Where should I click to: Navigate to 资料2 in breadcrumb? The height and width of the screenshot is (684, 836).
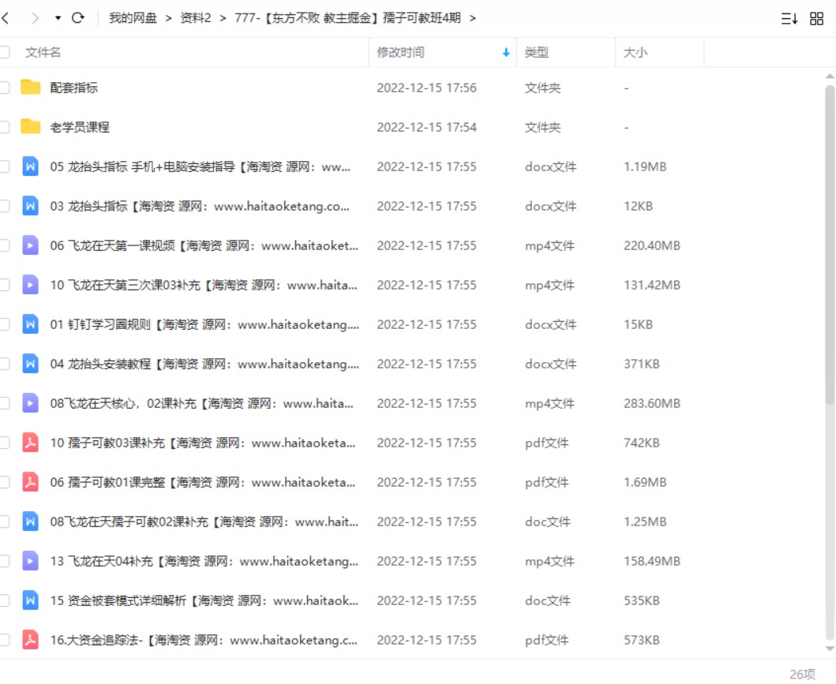196,18
